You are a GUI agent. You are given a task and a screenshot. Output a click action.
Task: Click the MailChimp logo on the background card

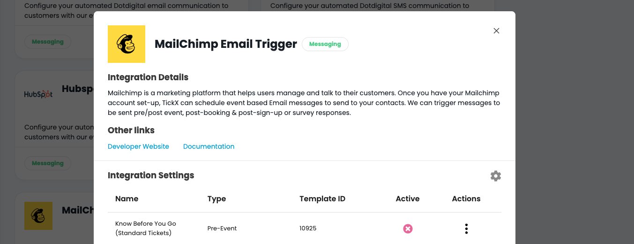click(x=38, y=215)
